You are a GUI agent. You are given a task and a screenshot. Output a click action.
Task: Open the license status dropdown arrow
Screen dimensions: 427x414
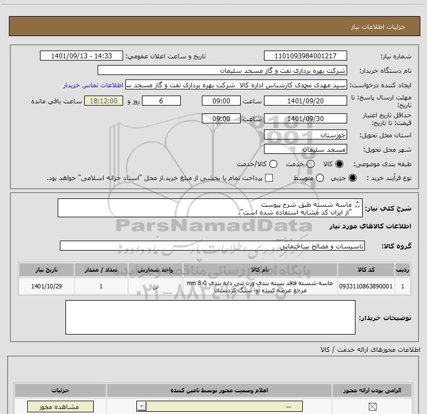(x=141, y=406)
